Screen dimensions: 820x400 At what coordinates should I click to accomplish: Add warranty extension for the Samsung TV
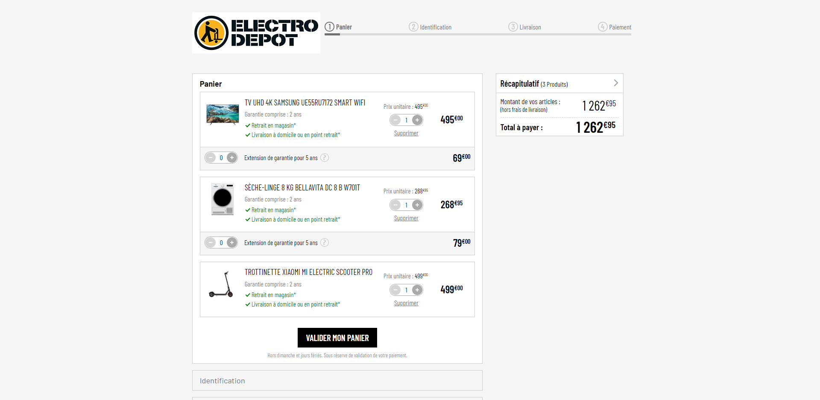tap(232, 158)
